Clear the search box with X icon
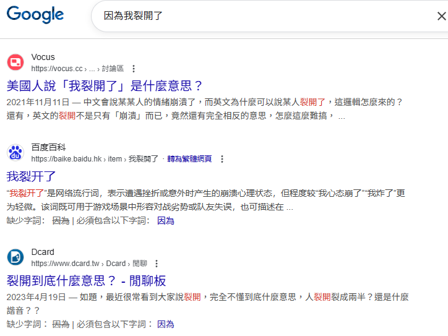The width and height of the screenshot is (448, 336). pyautogui.click(x=441, y=16)
